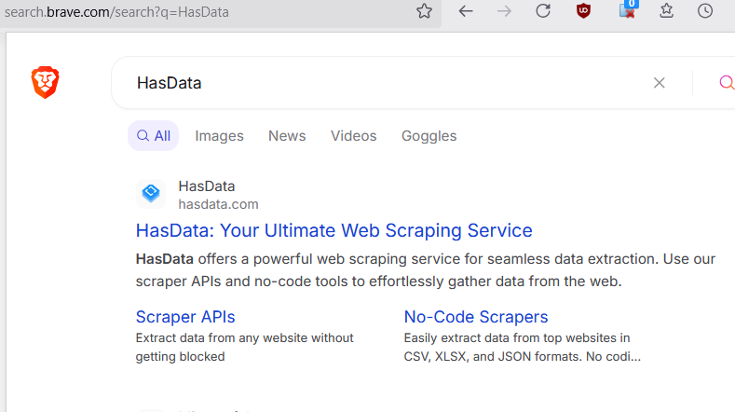Click the address bar URL
This screenshot has height=412, width=735.
116,12
